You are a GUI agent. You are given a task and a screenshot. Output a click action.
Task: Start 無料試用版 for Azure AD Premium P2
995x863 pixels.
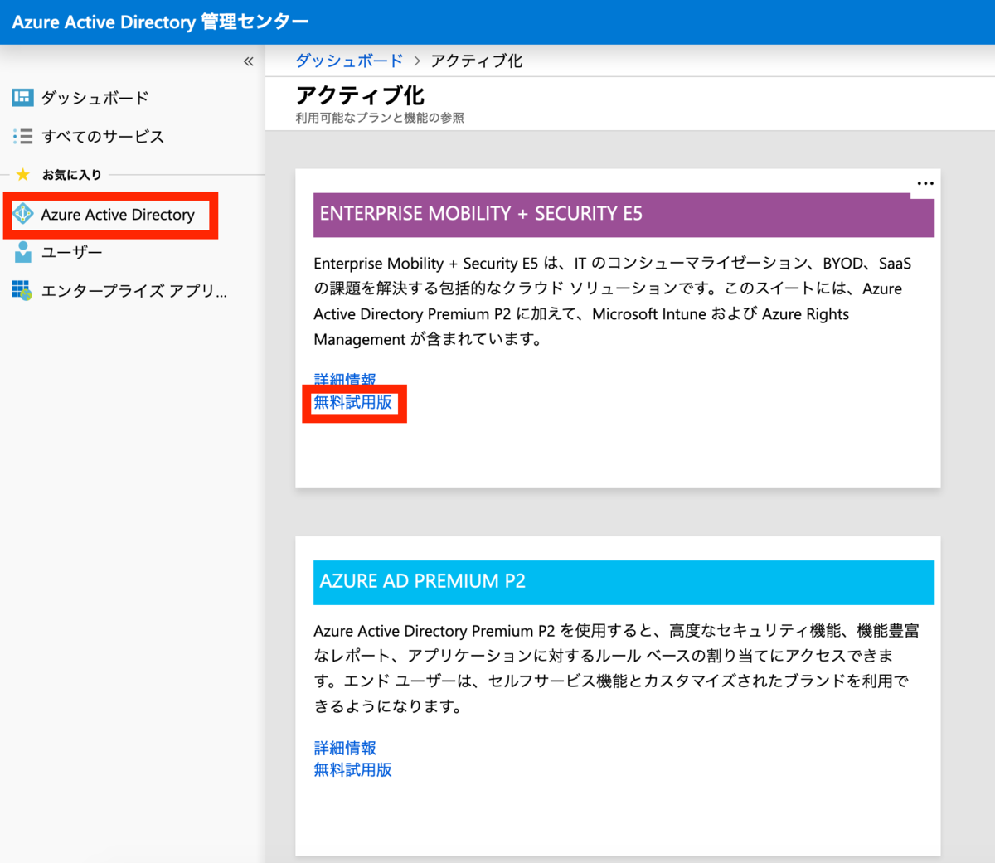pos(353,770)
